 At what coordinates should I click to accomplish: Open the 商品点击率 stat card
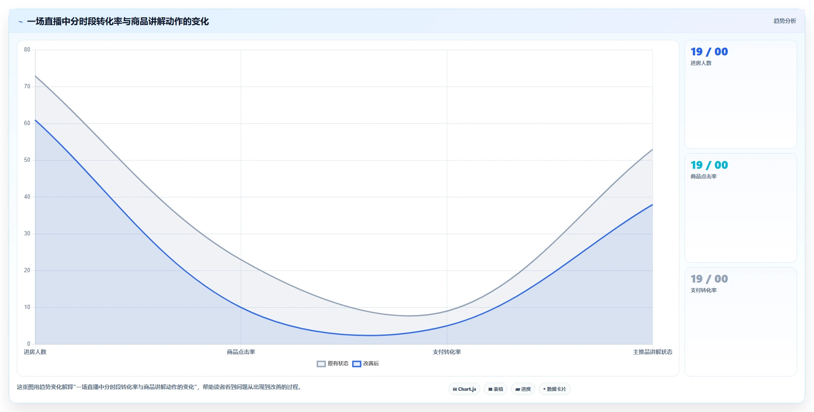click(x=740, y=208)
